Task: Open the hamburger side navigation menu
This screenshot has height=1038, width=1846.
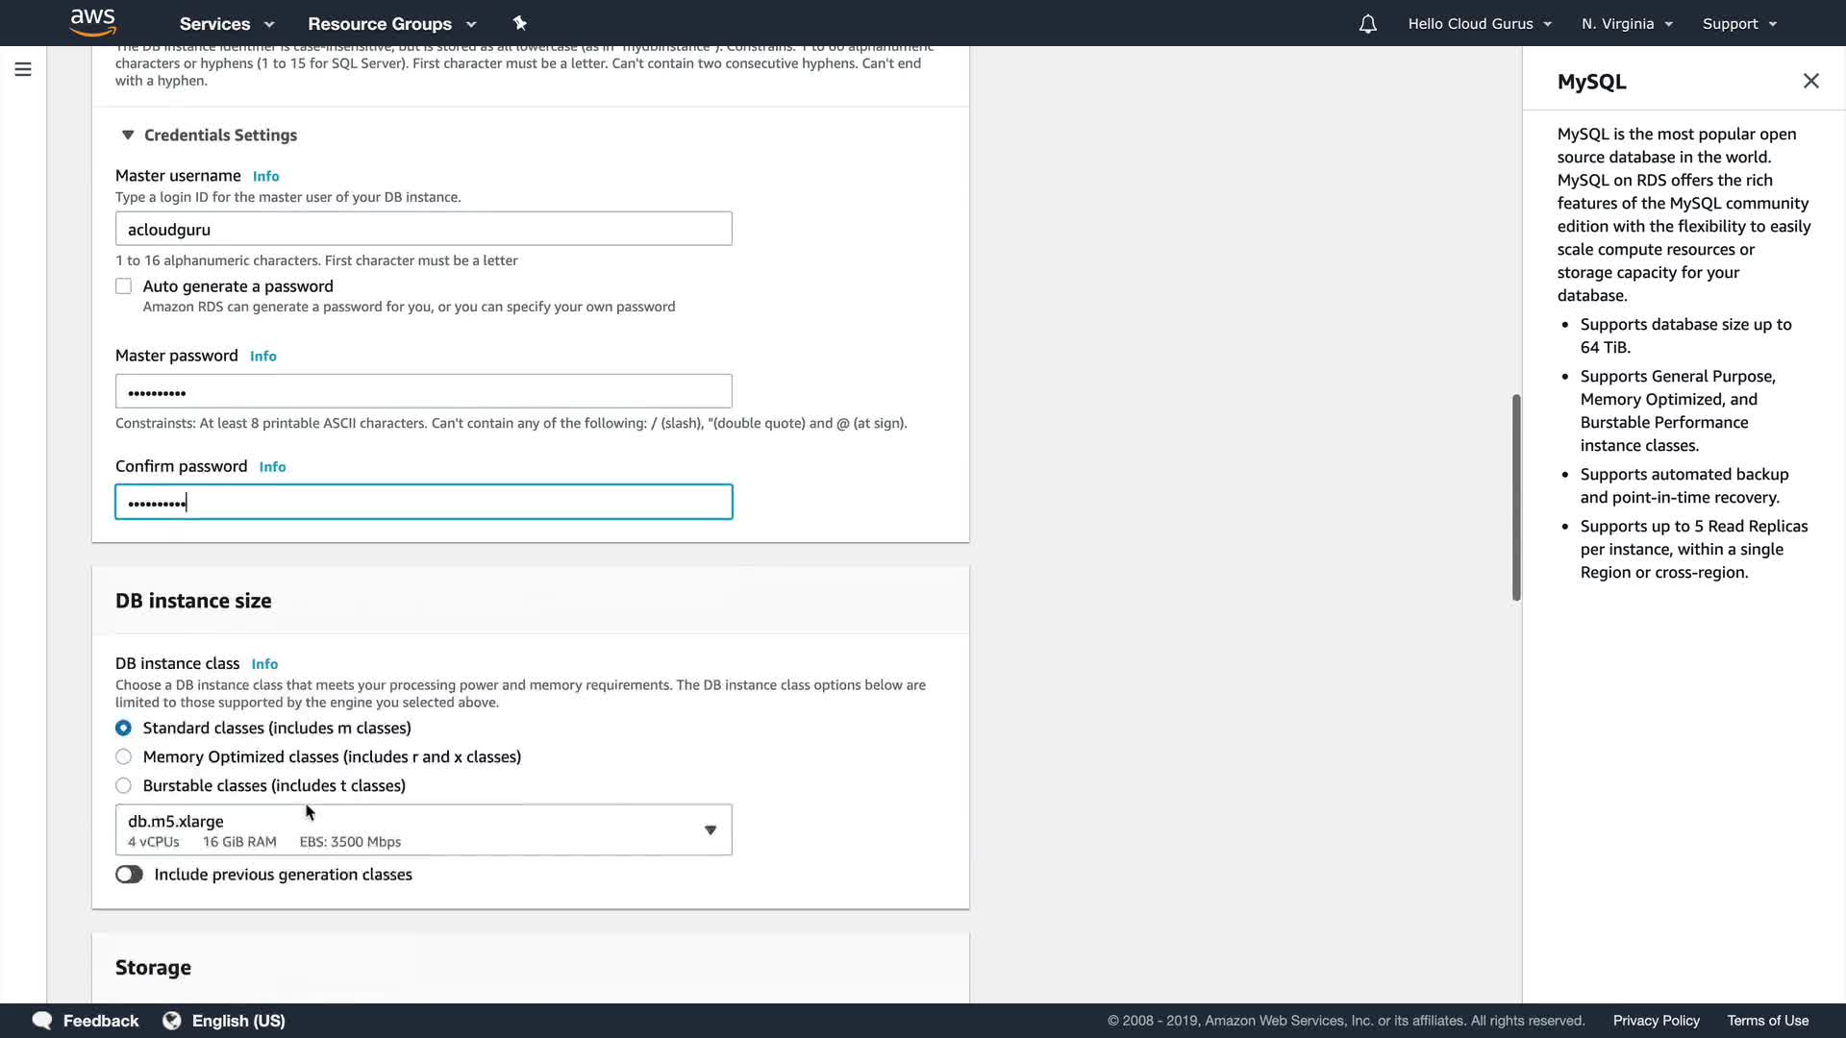Action: [23, 69]
